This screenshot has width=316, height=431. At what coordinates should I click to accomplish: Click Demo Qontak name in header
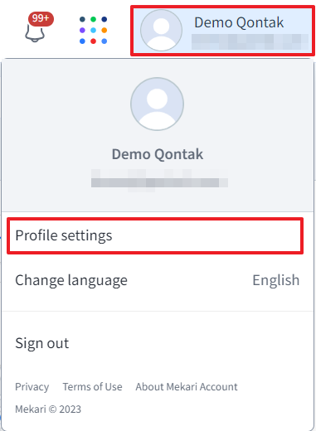pos(239,22)
